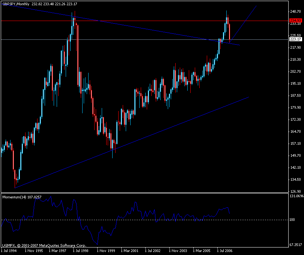The width and height of the screenshot is (304, 255).
Task: Click the 217.90 price scale value
Action: coord(296,48)
